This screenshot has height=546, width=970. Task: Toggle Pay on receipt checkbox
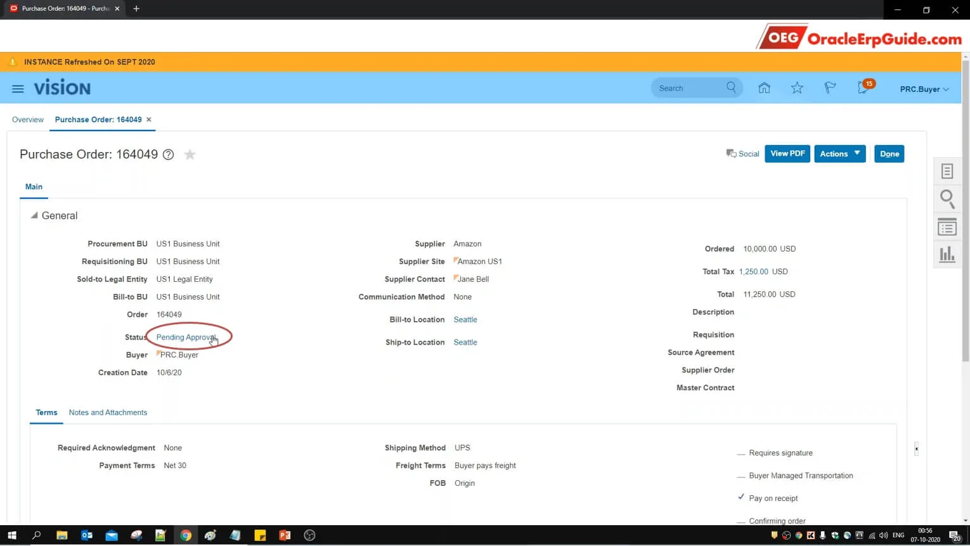click(741, 497)
